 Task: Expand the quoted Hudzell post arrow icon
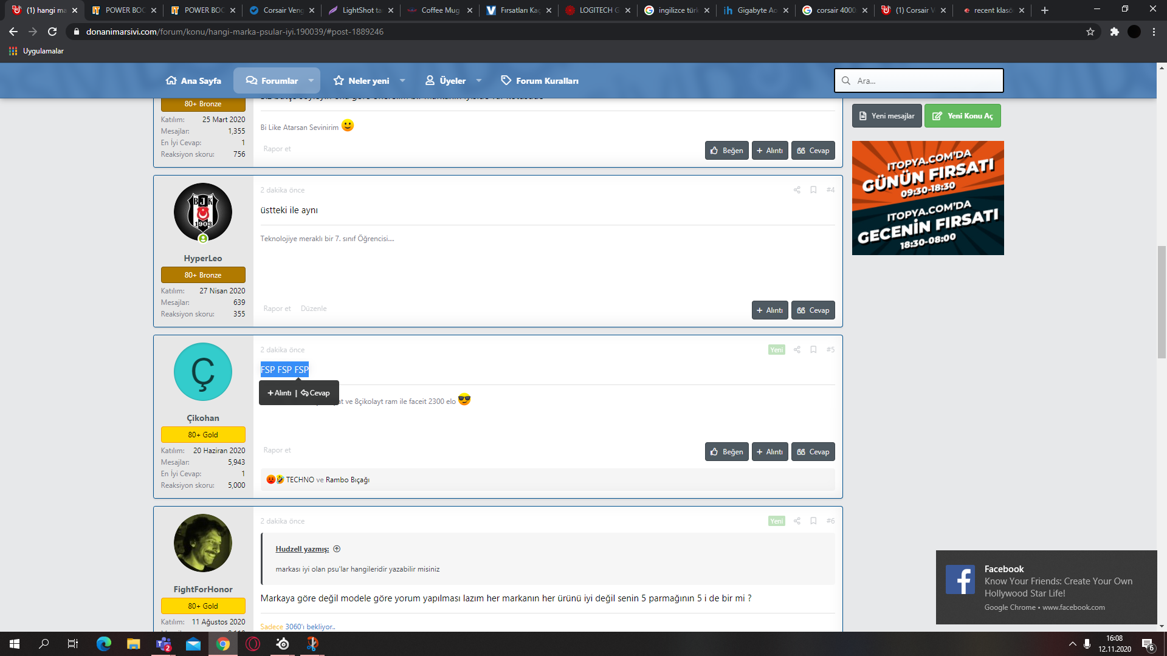coord(337,549)
